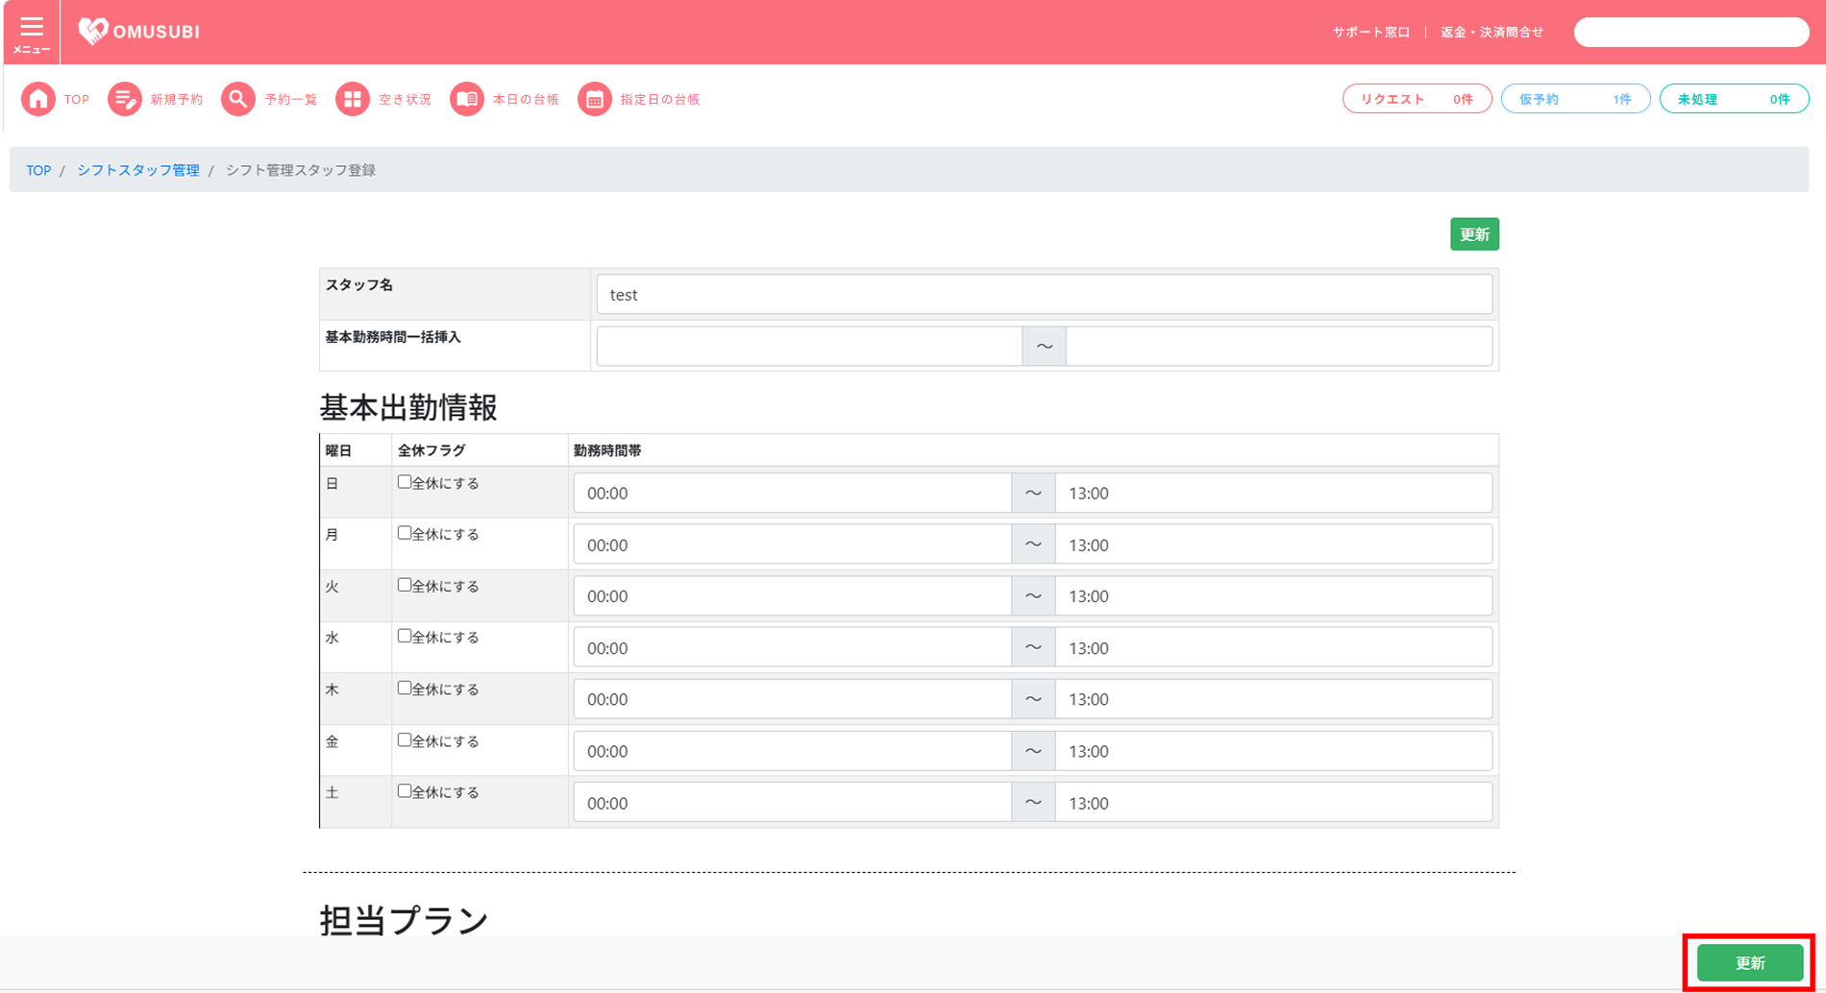Image resolution: width=1826 pixels, height=993 pixels.
Task: Click the 指定日の台帳 calendar icon
Action: pos(595,99)
